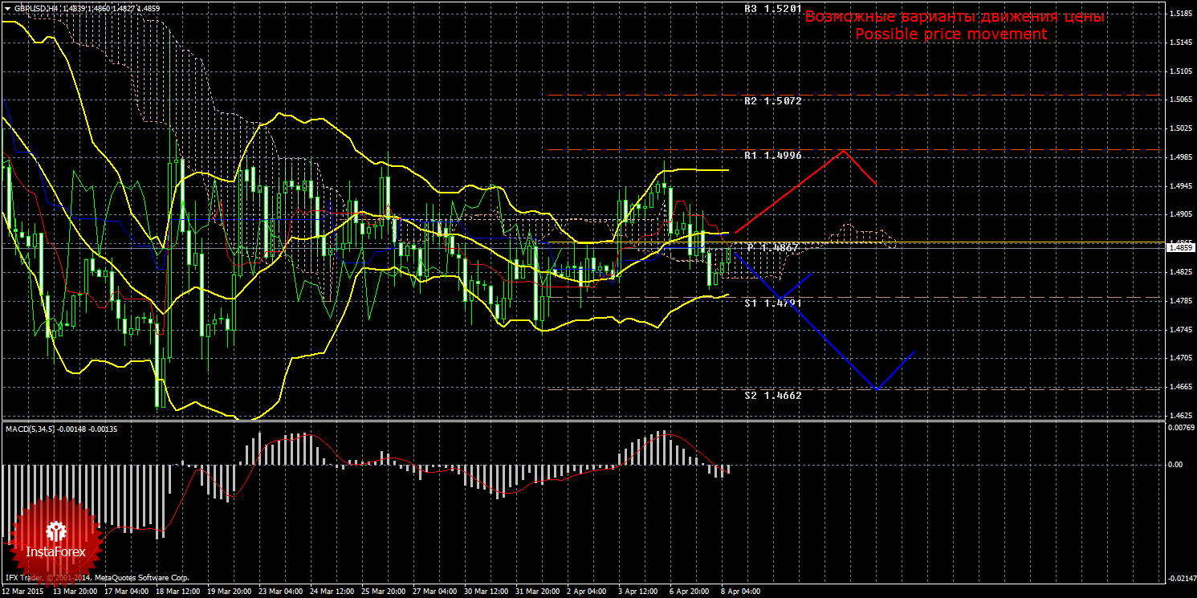Click the 1.5185 value on price scale

(x=1179, y=14)
